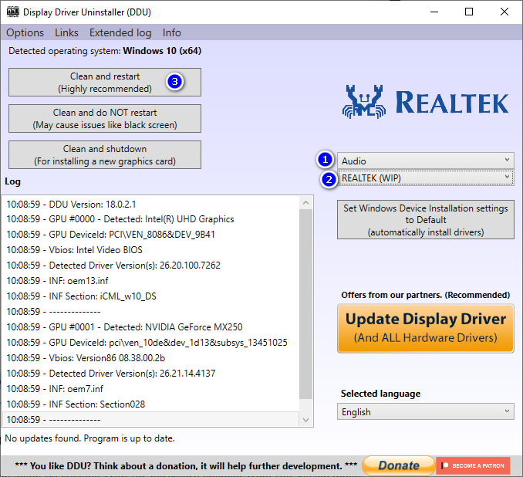Screen dimensions: 523x477
Task: Click the Donate button
Action: click(x=398, y=465)
